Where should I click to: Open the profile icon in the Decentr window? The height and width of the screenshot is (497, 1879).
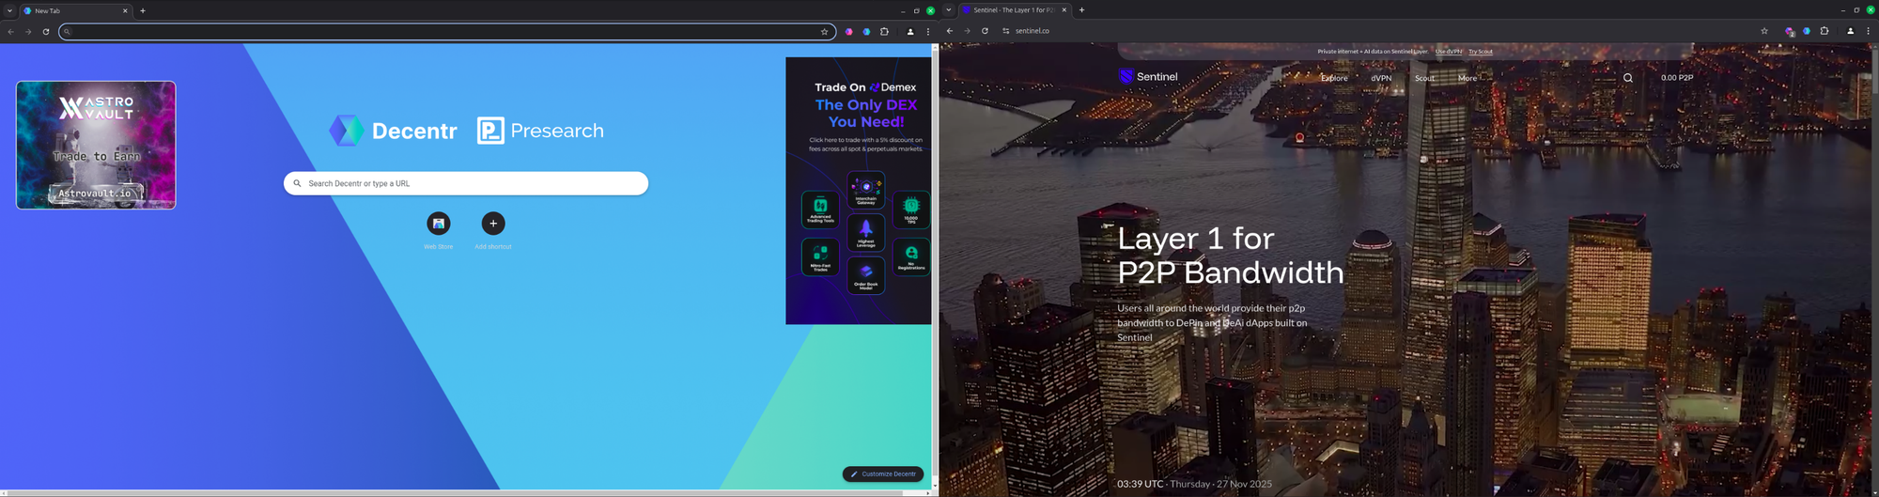coord(909,32)
